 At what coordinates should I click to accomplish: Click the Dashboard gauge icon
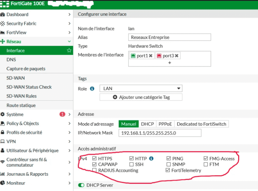(2, 14)
